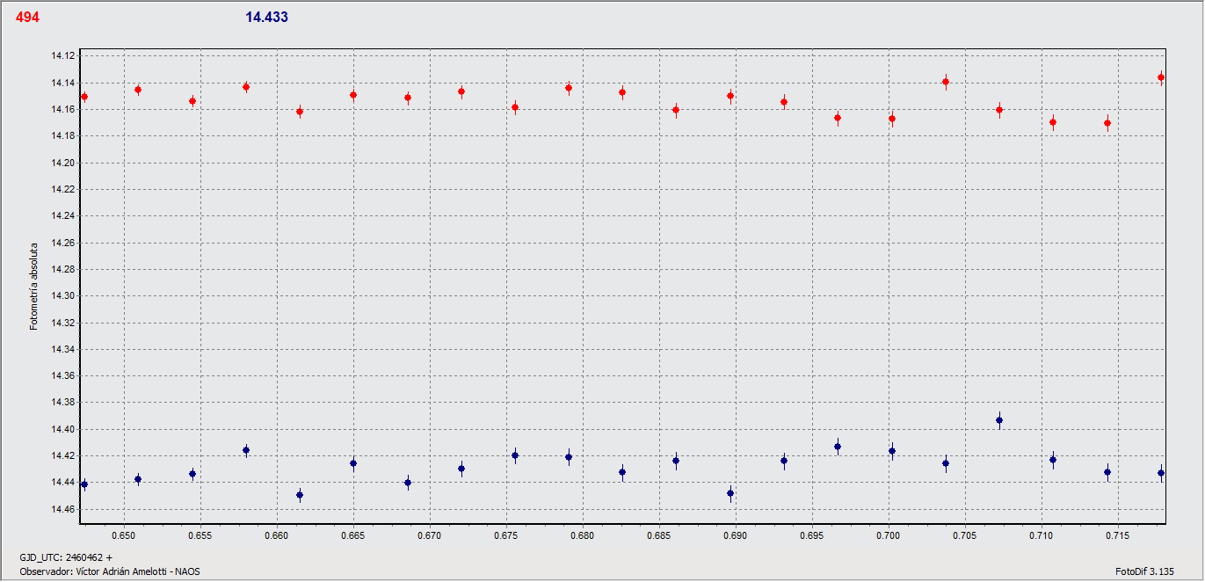Click the 14.46 y-axis tick label

point(63,509)
